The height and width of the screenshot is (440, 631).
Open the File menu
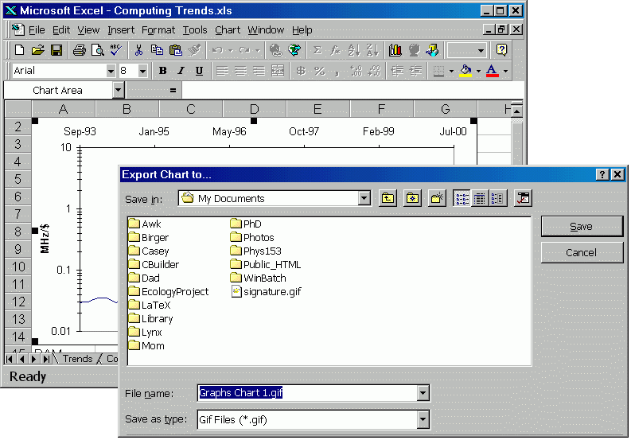pos(37,30)
